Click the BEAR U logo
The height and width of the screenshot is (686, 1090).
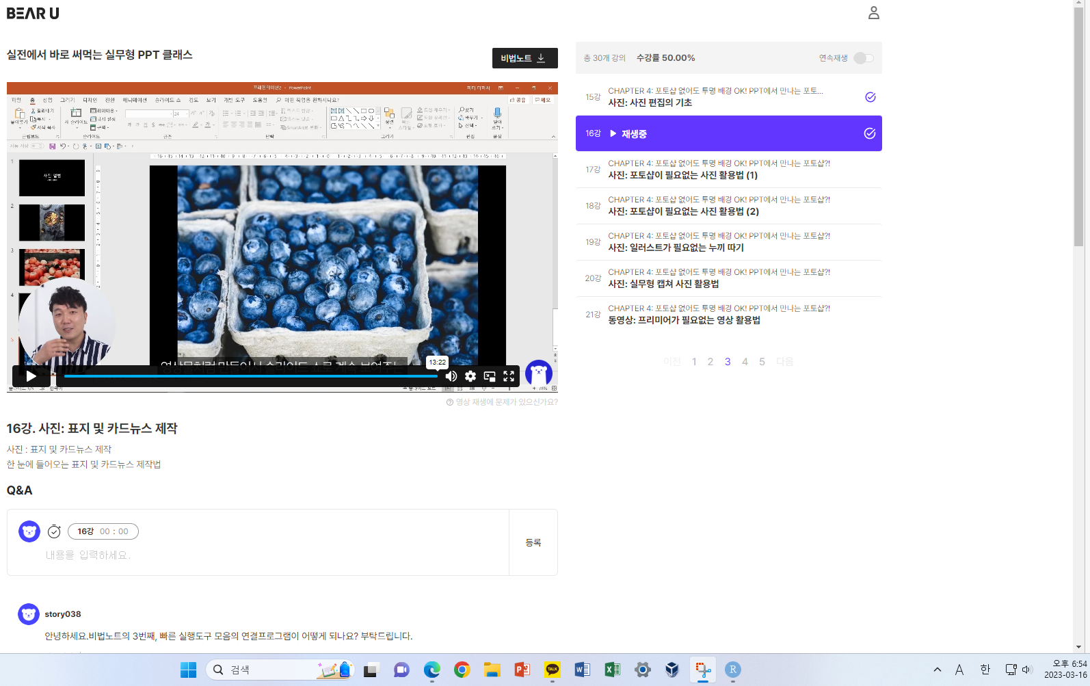click(33, 13)
